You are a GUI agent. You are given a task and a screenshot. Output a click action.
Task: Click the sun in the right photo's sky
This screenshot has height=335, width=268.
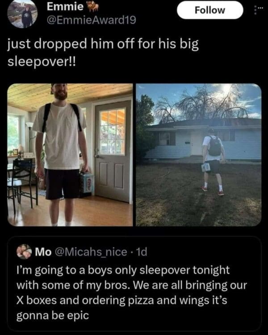pyautogui.click(x=227, y=88)
